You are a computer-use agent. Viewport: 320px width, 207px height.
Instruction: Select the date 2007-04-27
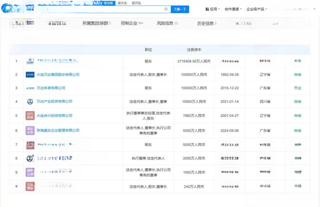click(x=230, y=115)
